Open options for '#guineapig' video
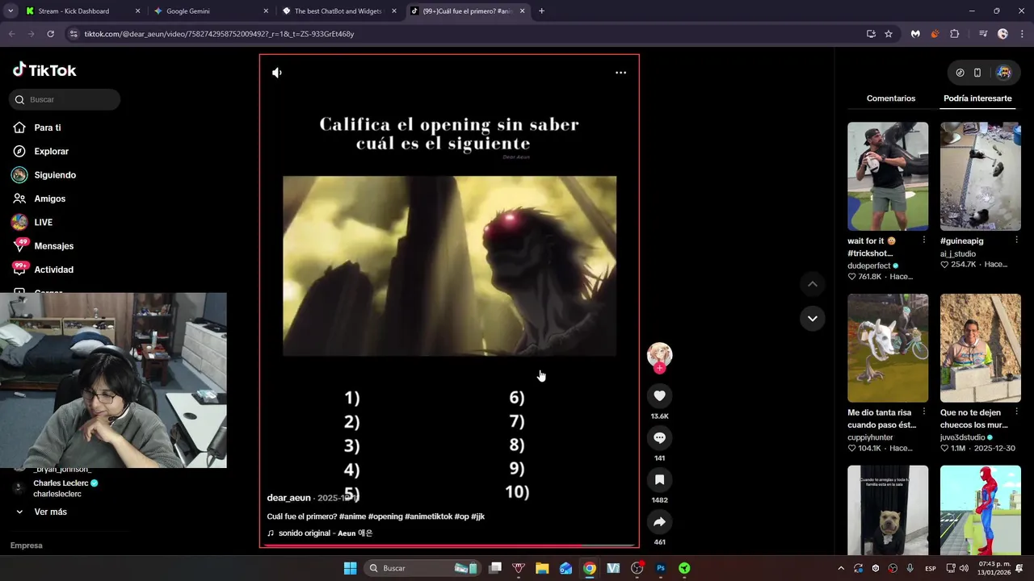Image resolution: width=1034 pixels, height=581 pixels. coord(1017,240)
